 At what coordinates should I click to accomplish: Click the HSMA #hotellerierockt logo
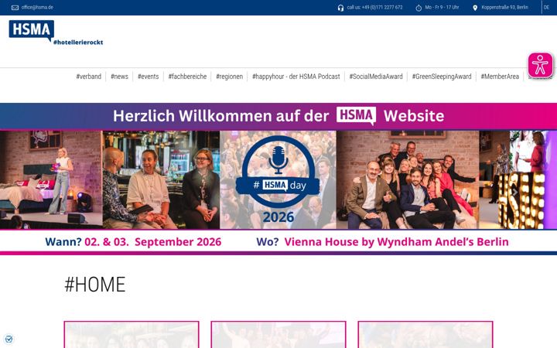click(x=56, y=32)
